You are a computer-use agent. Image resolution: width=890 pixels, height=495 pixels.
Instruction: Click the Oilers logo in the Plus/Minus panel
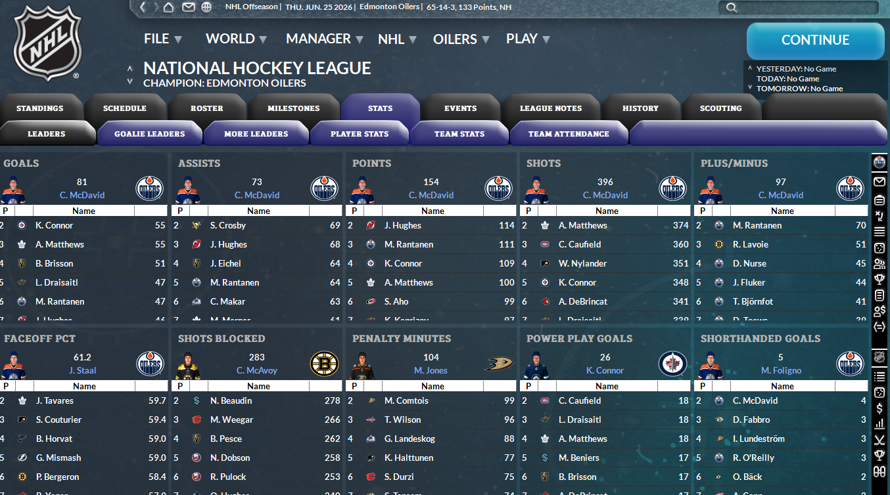[x=850, y=188]
